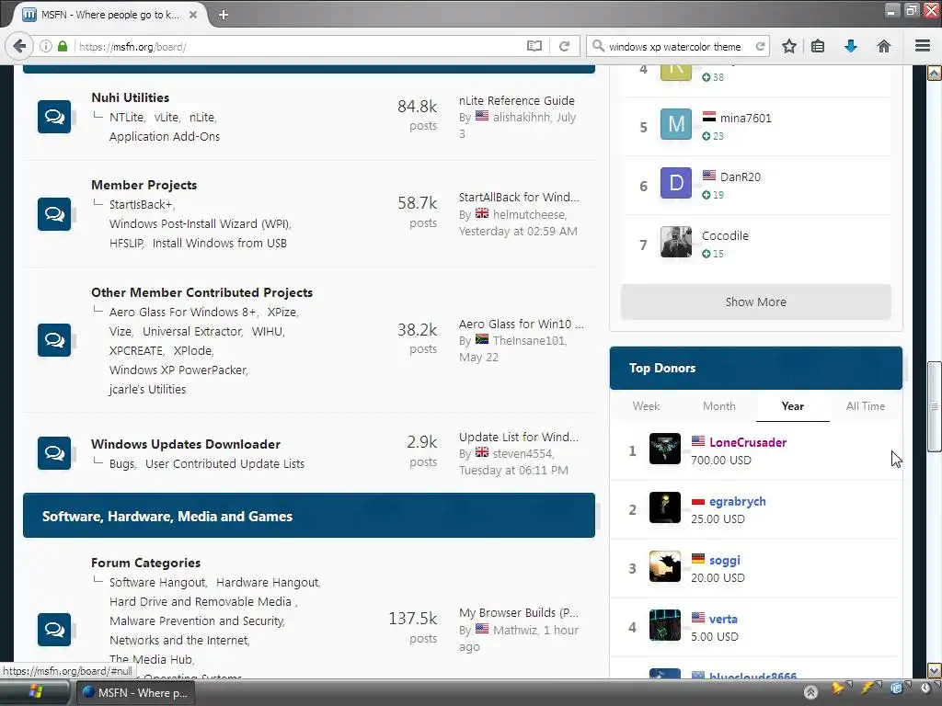The height and width of the screenshot is (706, 942).
Task: Open Aero Glass For Windows 8+ subforum
Action: click(183, 313)
